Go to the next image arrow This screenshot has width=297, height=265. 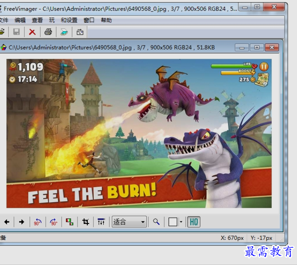(x=21, y=222)
